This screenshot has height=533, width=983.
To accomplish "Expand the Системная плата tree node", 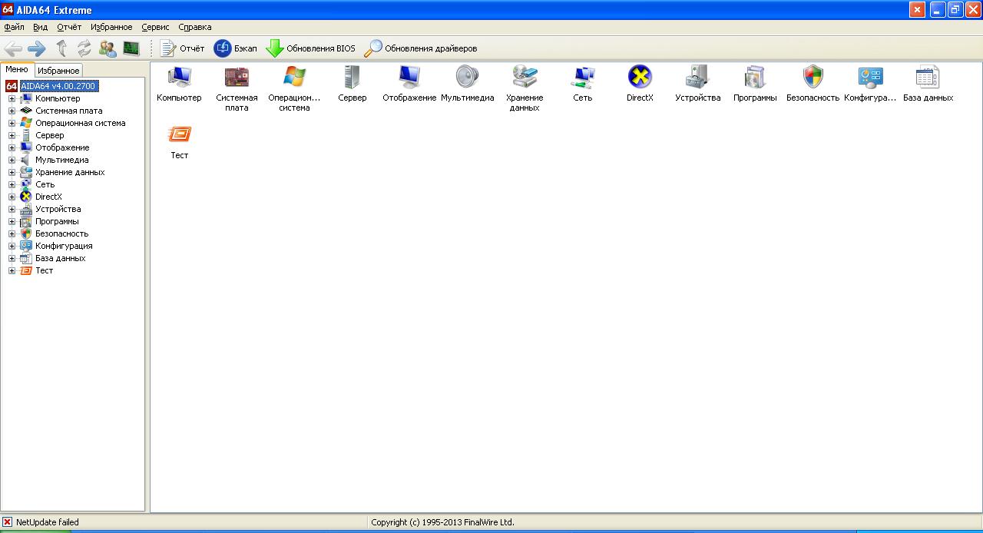I will coord(12,111).
